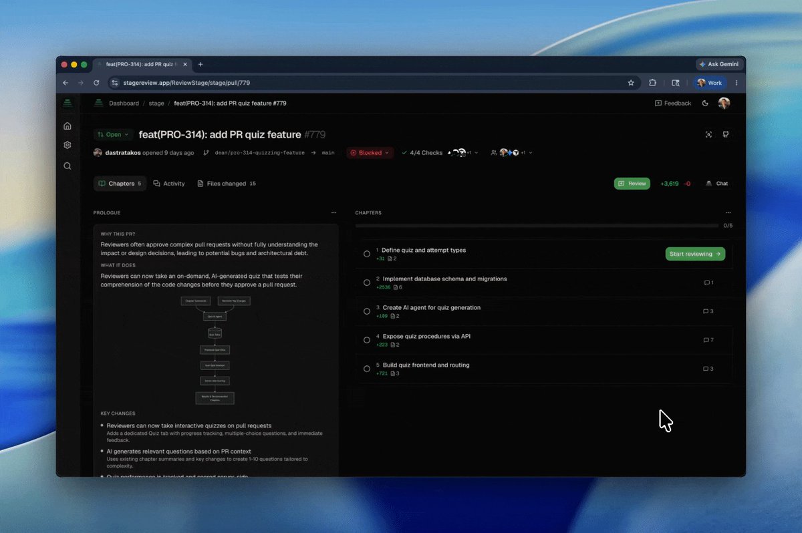802x533 pixels.
Task: Open the tab search icon in toolbar
Action: pyautogui.click(x=676, y=83)
